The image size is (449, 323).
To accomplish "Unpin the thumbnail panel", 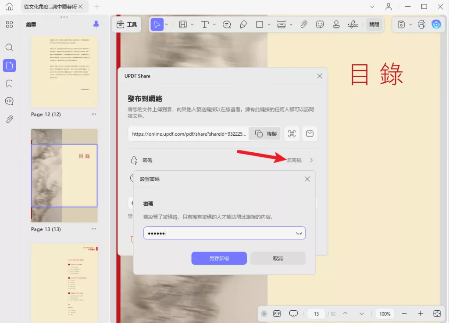I will tap(96, 25).
